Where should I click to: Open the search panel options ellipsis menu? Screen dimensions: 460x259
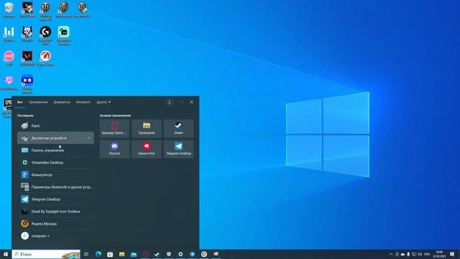181,102
